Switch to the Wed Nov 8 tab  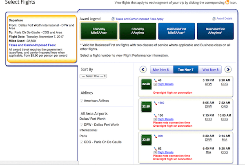click(x=210, y=70)
